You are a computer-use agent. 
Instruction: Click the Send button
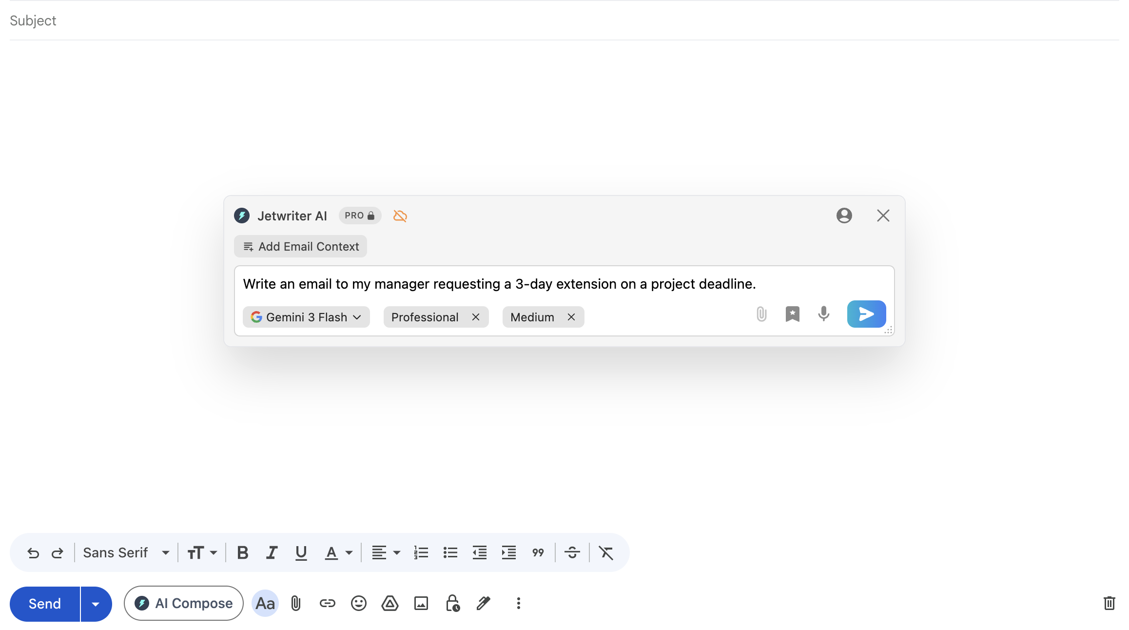click(45, 604)
